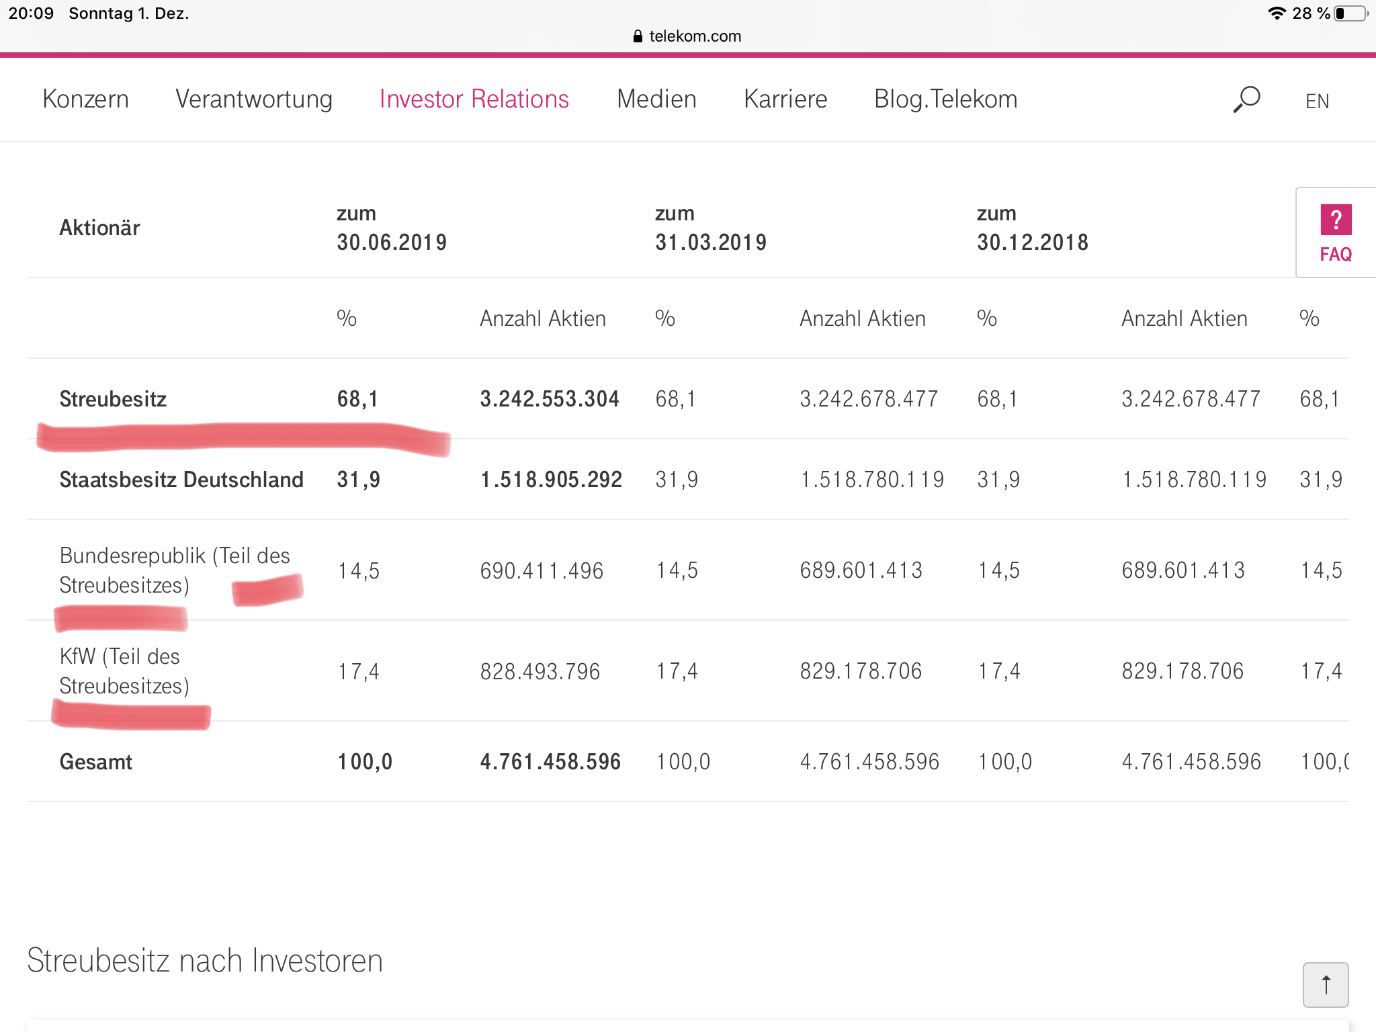Tap the telekom.com address field
1376x1032 pixels.
click(694, 36)
